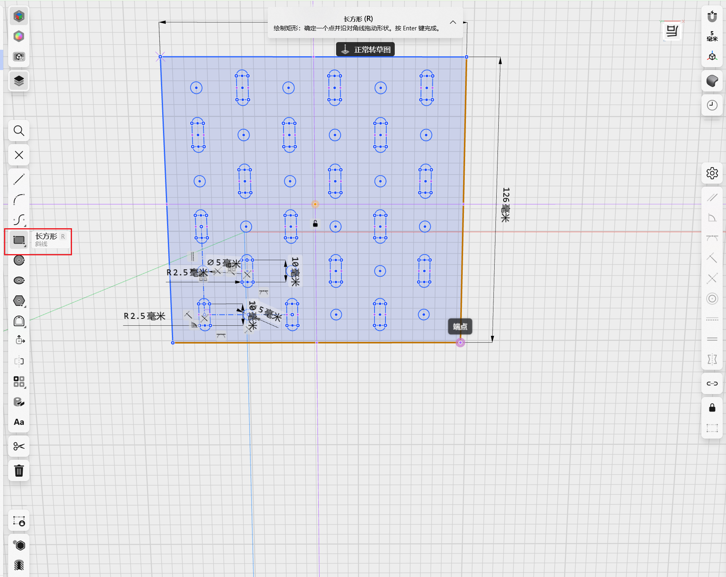Click the 正常转草图 button

point(365,49)
